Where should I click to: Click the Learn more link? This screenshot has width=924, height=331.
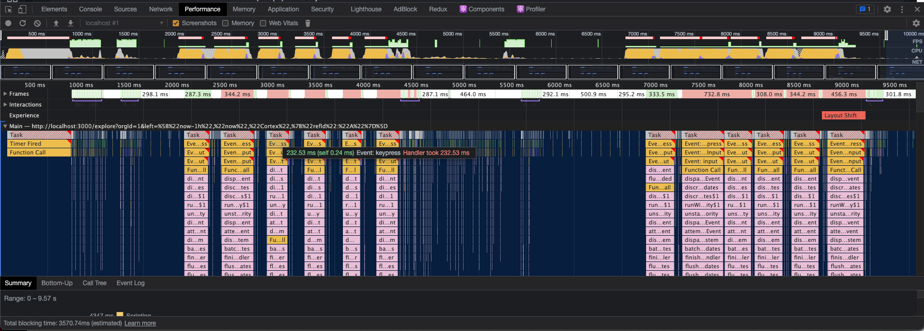pyautogui.click(x=140, y=323)
